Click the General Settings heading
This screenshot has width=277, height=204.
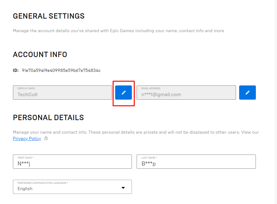pyautogui.click(x=49, y=16)
